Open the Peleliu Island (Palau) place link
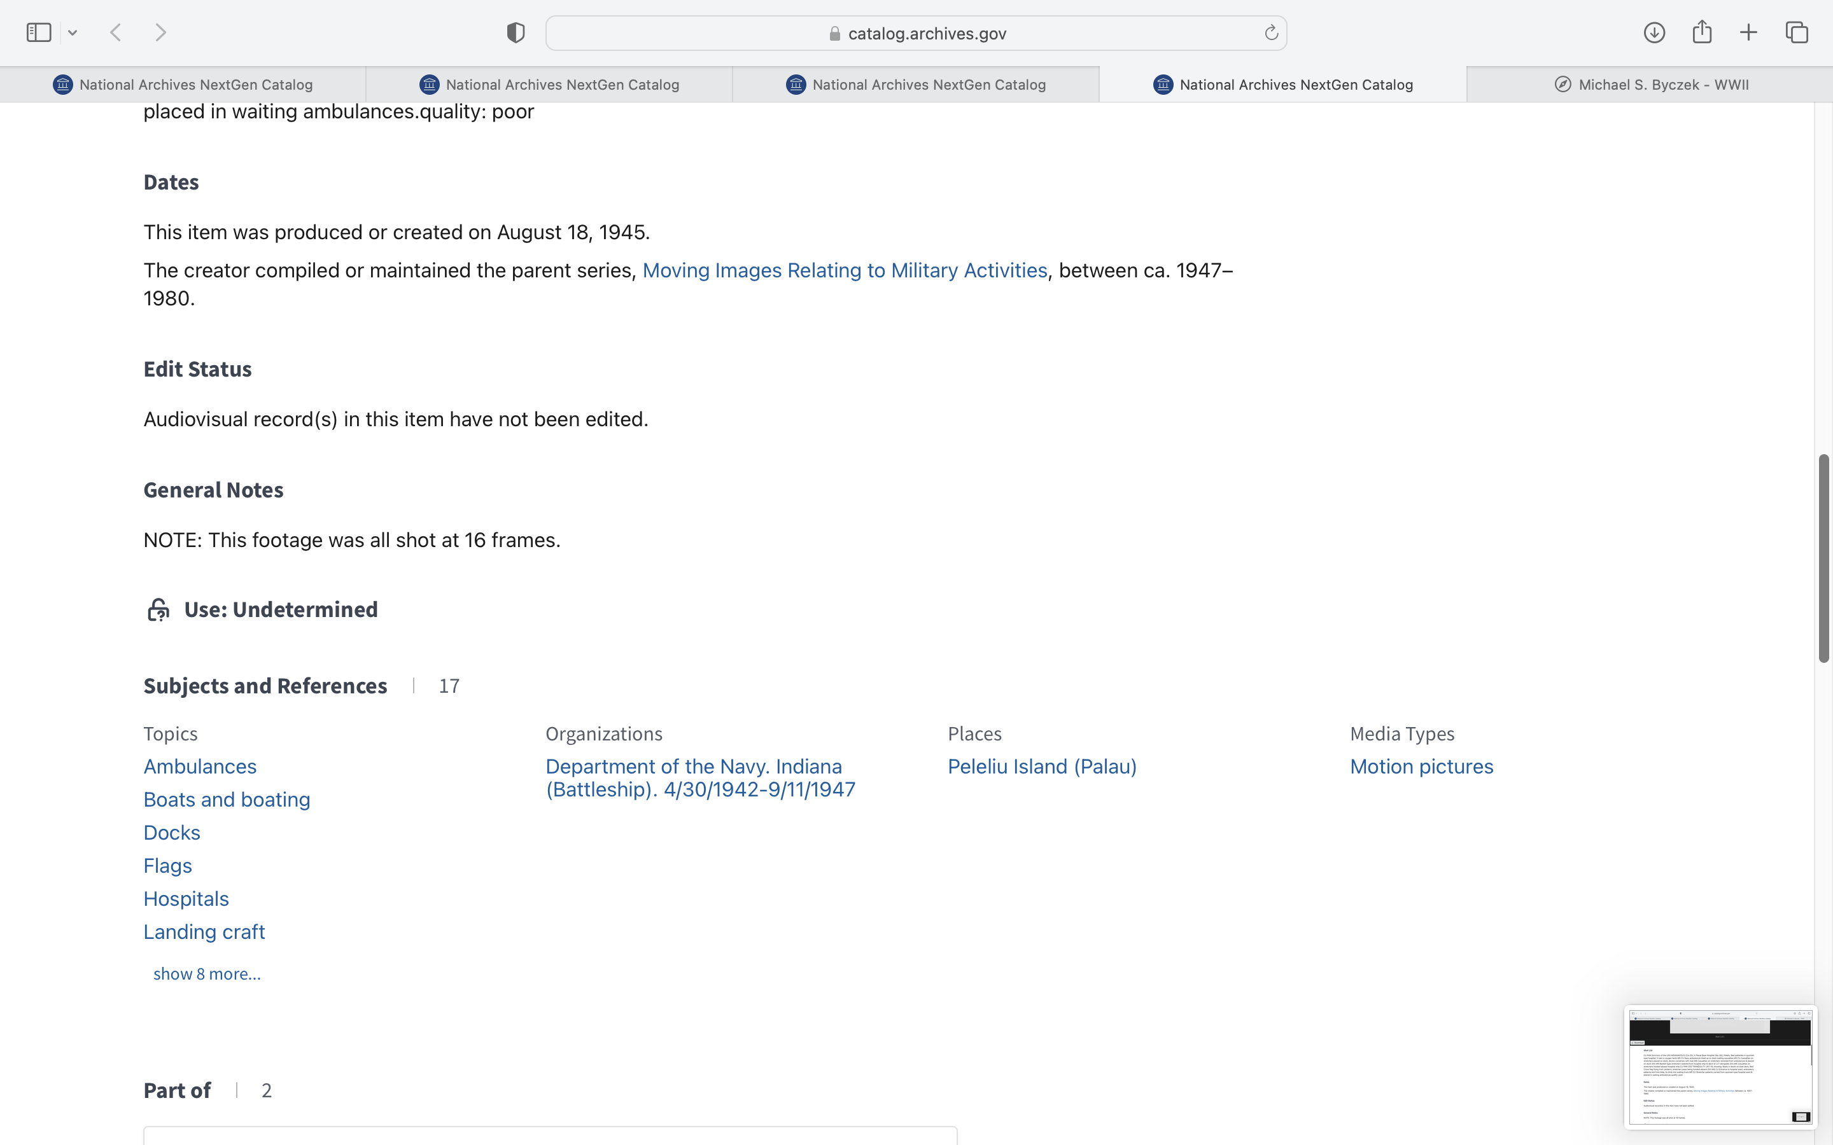Viewport: 1833px width, 1145px height. (x=1041, y=767)
